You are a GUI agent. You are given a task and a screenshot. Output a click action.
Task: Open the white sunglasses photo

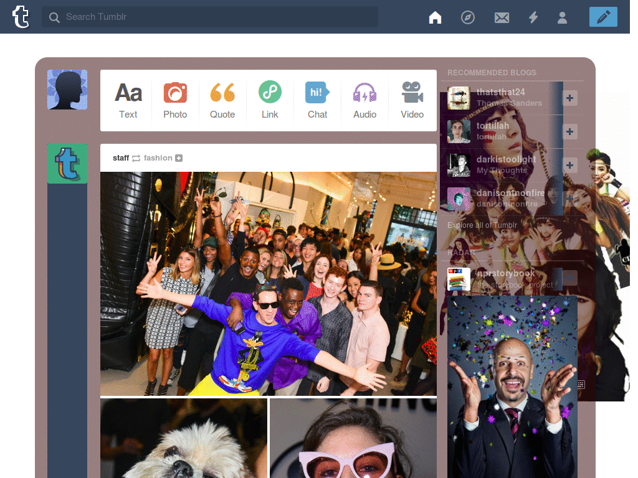click(x=353, y=438)
